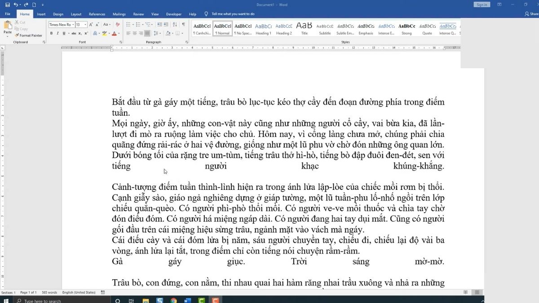This screenshot has height=303, width=539.
Task: Toggle Bold formatting
Action: [51, 33]
